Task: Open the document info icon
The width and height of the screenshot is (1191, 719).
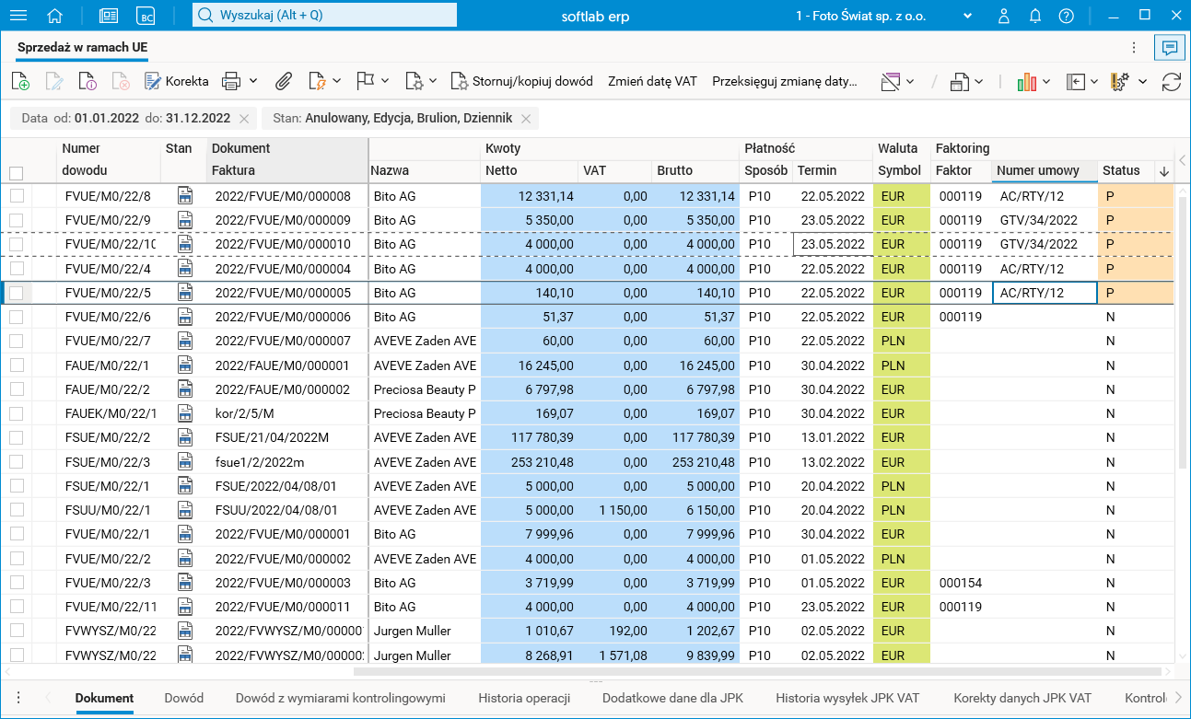Action: pyautogui.click(x=88, y=82)
